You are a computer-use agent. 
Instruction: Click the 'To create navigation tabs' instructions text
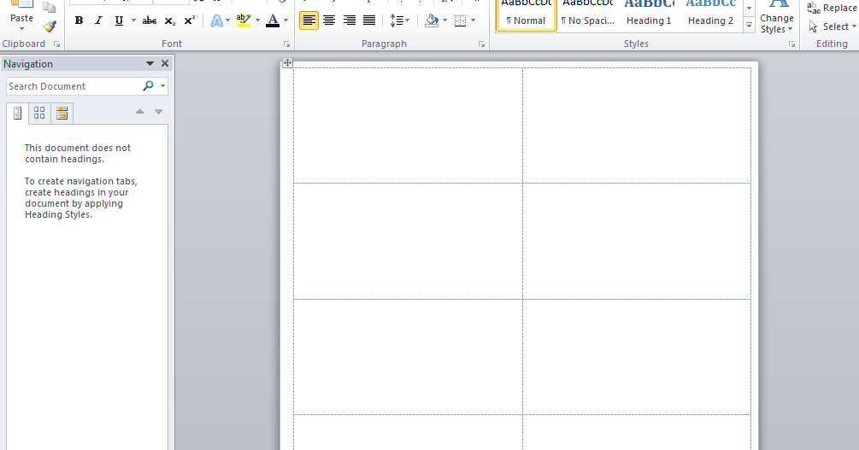point(80,197)
